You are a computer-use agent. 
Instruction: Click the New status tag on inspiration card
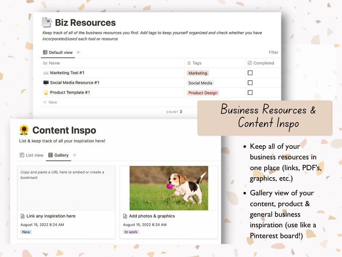[26, 232]
